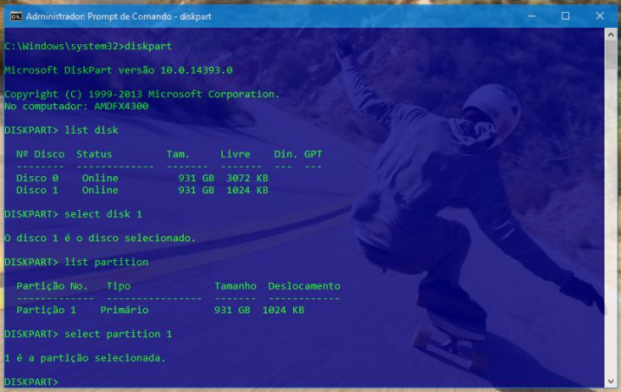The image size is (621, 392).
Task: Click the "931 GB" size of Partição 1
Action: [x=232, y=310]
